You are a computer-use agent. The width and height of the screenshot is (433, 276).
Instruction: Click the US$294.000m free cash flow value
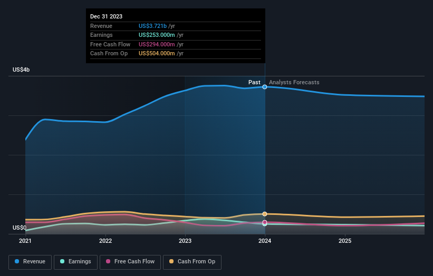[x=157, y=44]
